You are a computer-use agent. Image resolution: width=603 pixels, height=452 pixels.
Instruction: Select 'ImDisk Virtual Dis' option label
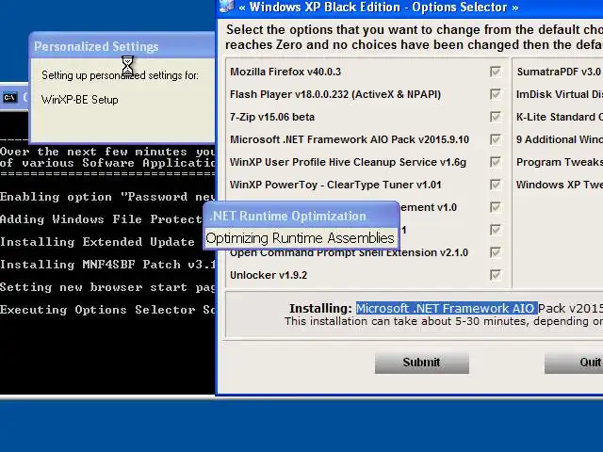560,94
